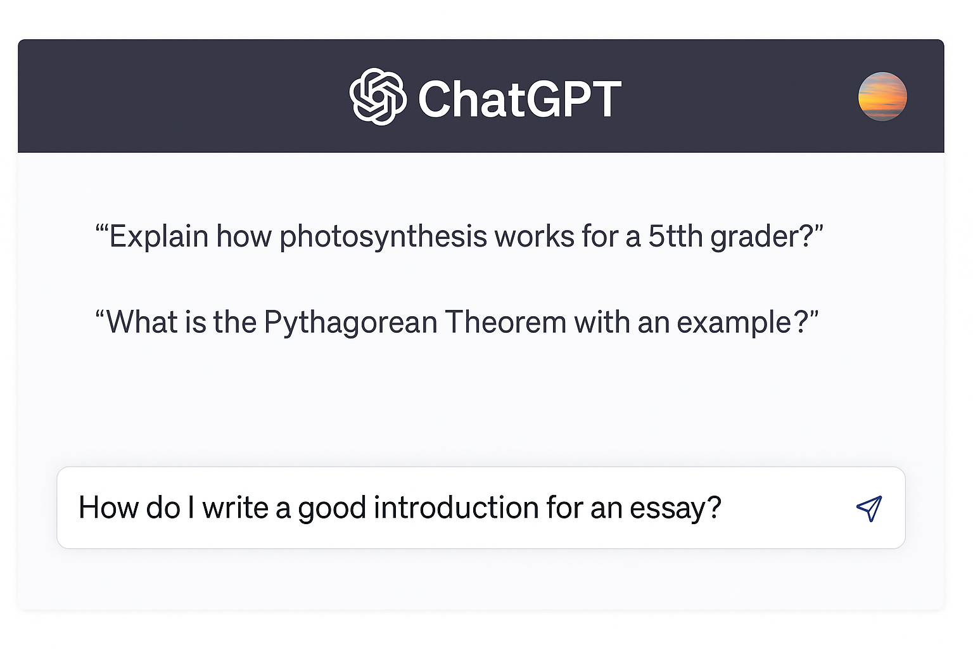Click the word "example" in the second prompt

coord(734,323)
